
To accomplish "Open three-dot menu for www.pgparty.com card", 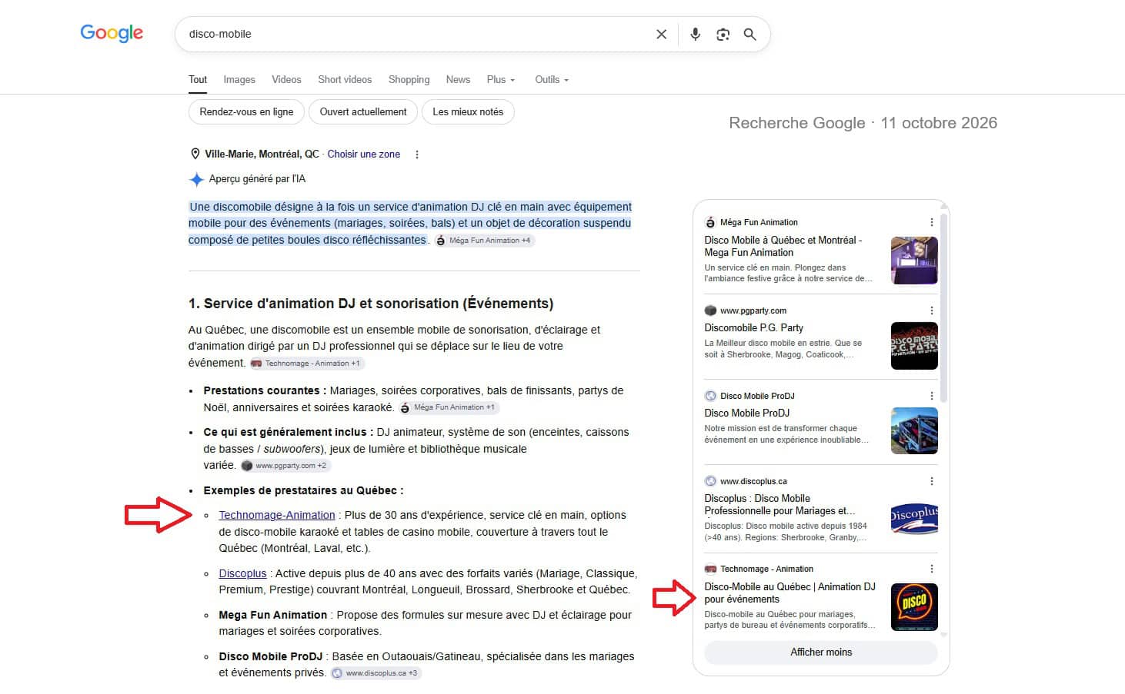I will [x=931, y=310].
